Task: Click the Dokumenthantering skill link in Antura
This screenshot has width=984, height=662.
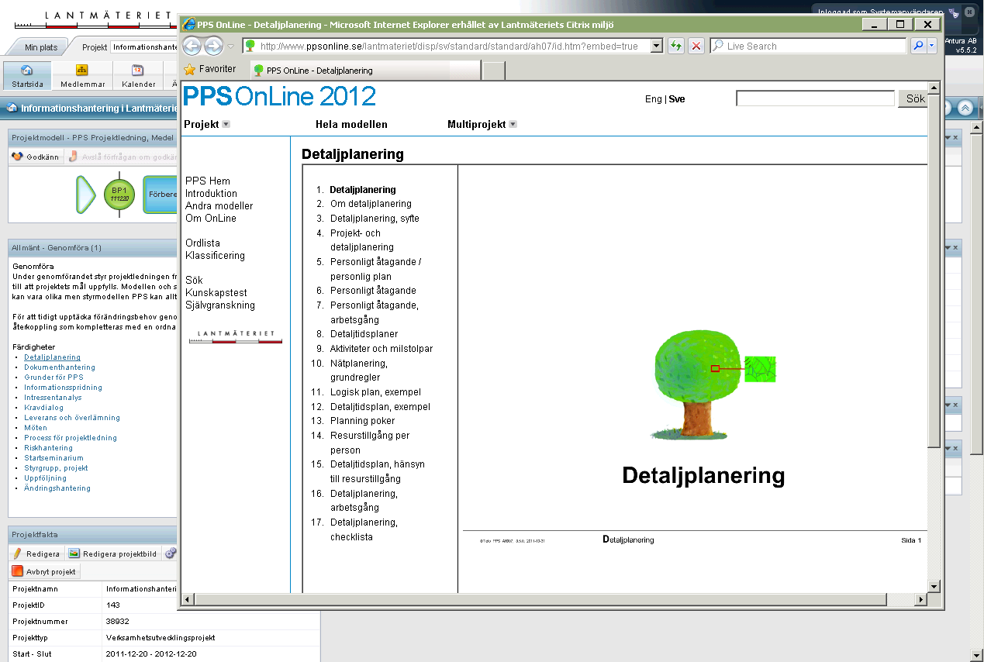Action: click(60, 367)
